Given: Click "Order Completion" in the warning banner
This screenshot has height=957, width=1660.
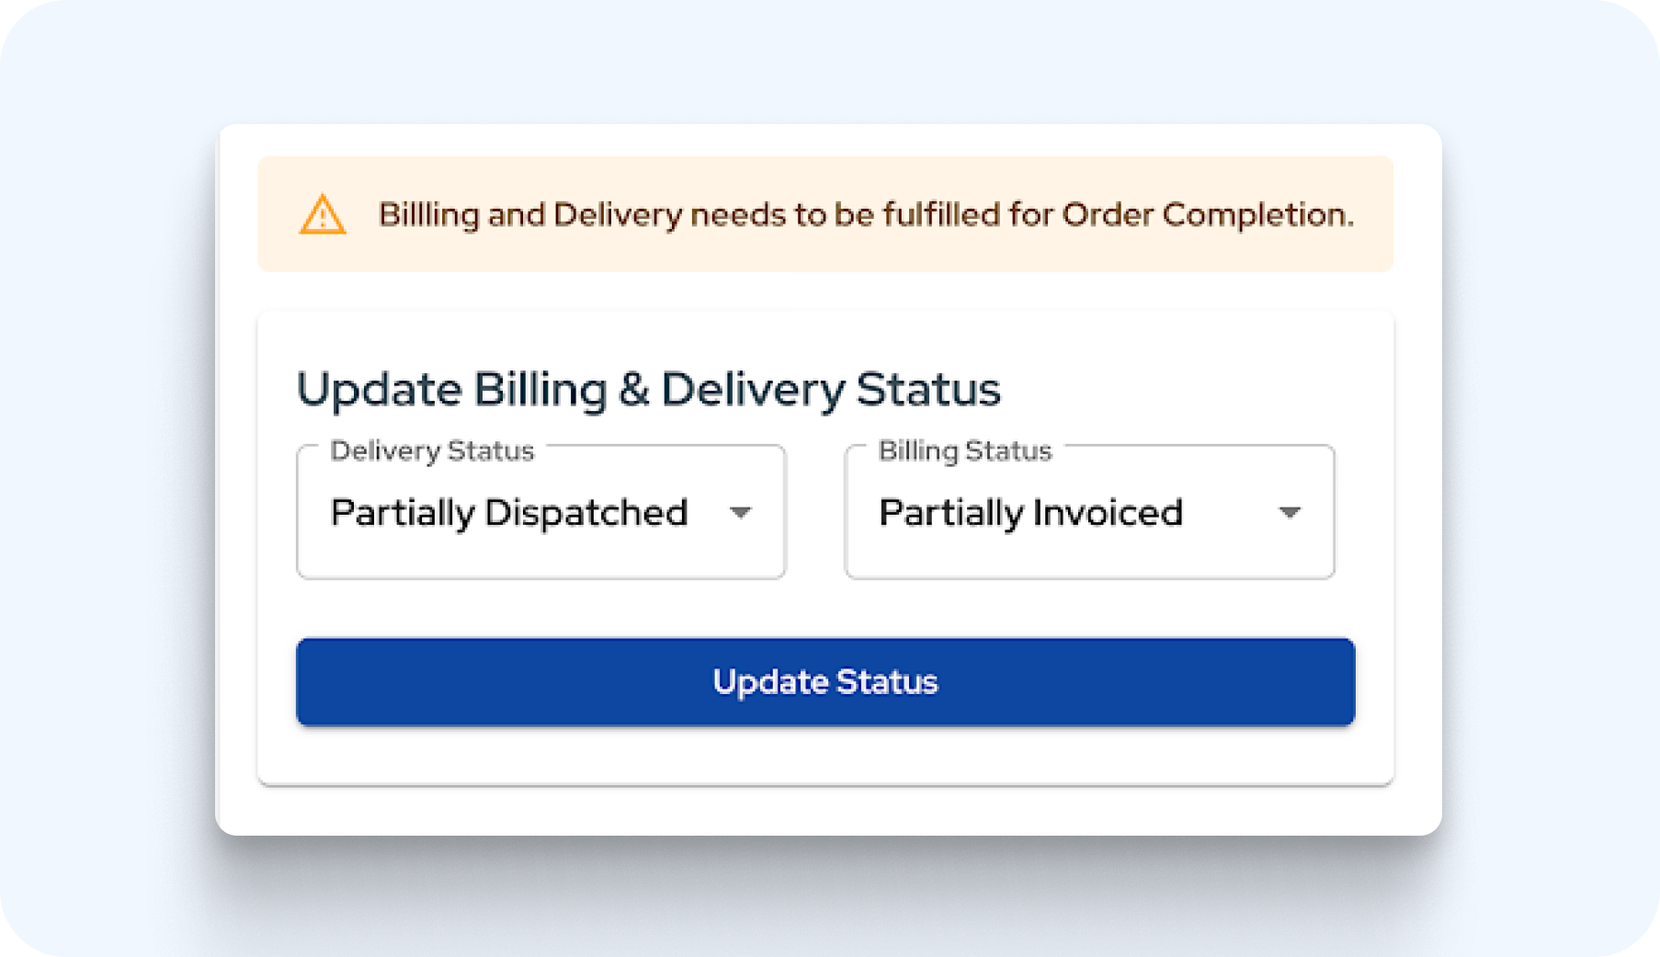Looking at the screenshot, I should [1208, 215].
